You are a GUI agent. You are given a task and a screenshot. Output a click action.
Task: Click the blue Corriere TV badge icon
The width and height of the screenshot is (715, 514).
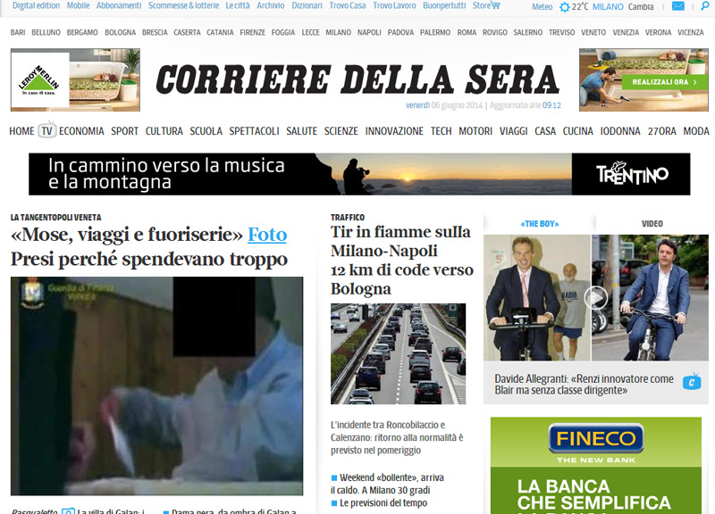tap(691, 383)
